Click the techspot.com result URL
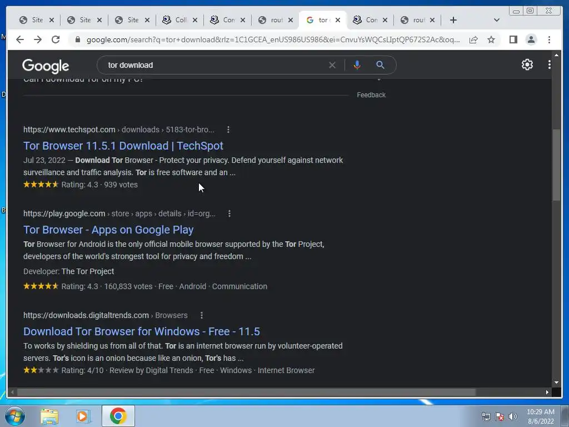Viewport: 569px width, 427px height. [119, 130]
